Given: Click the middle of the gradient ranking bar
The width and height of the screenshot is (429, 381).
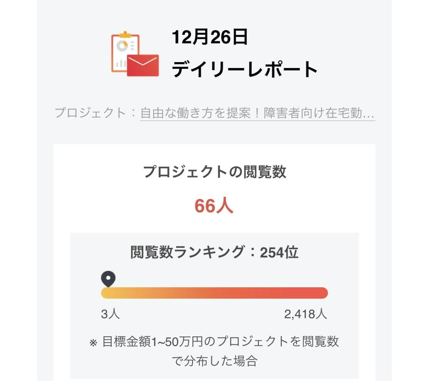Looking at the screenshot, I should (214, 293).
